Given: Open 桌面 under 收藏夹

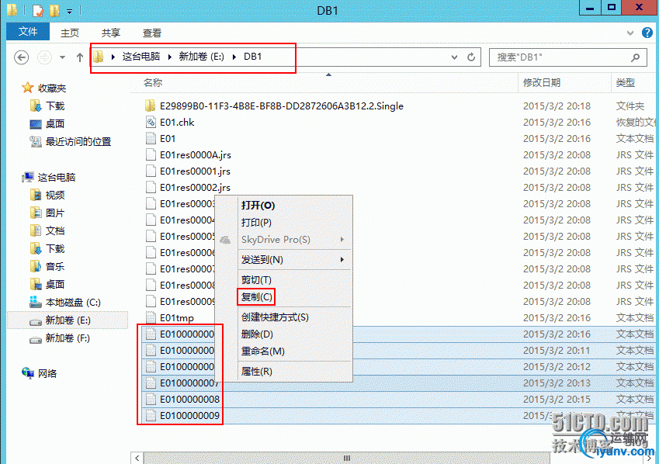Looking at the screenshot, I should pyautogui.click(x=55, y=123).
